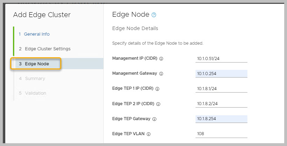Open the Edge Node help icon
The width and height of the screenshot is (287, 146).
tap(154, 15)
